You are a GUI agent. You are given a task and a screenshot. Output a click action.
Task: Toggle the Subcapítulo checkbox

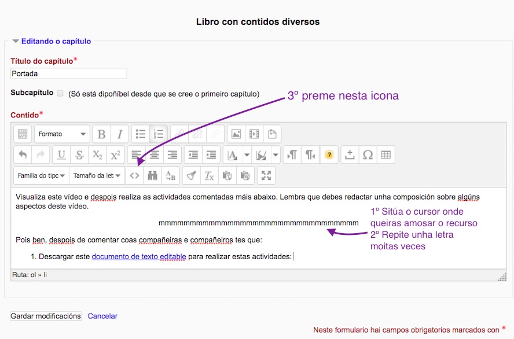point(60,93)
